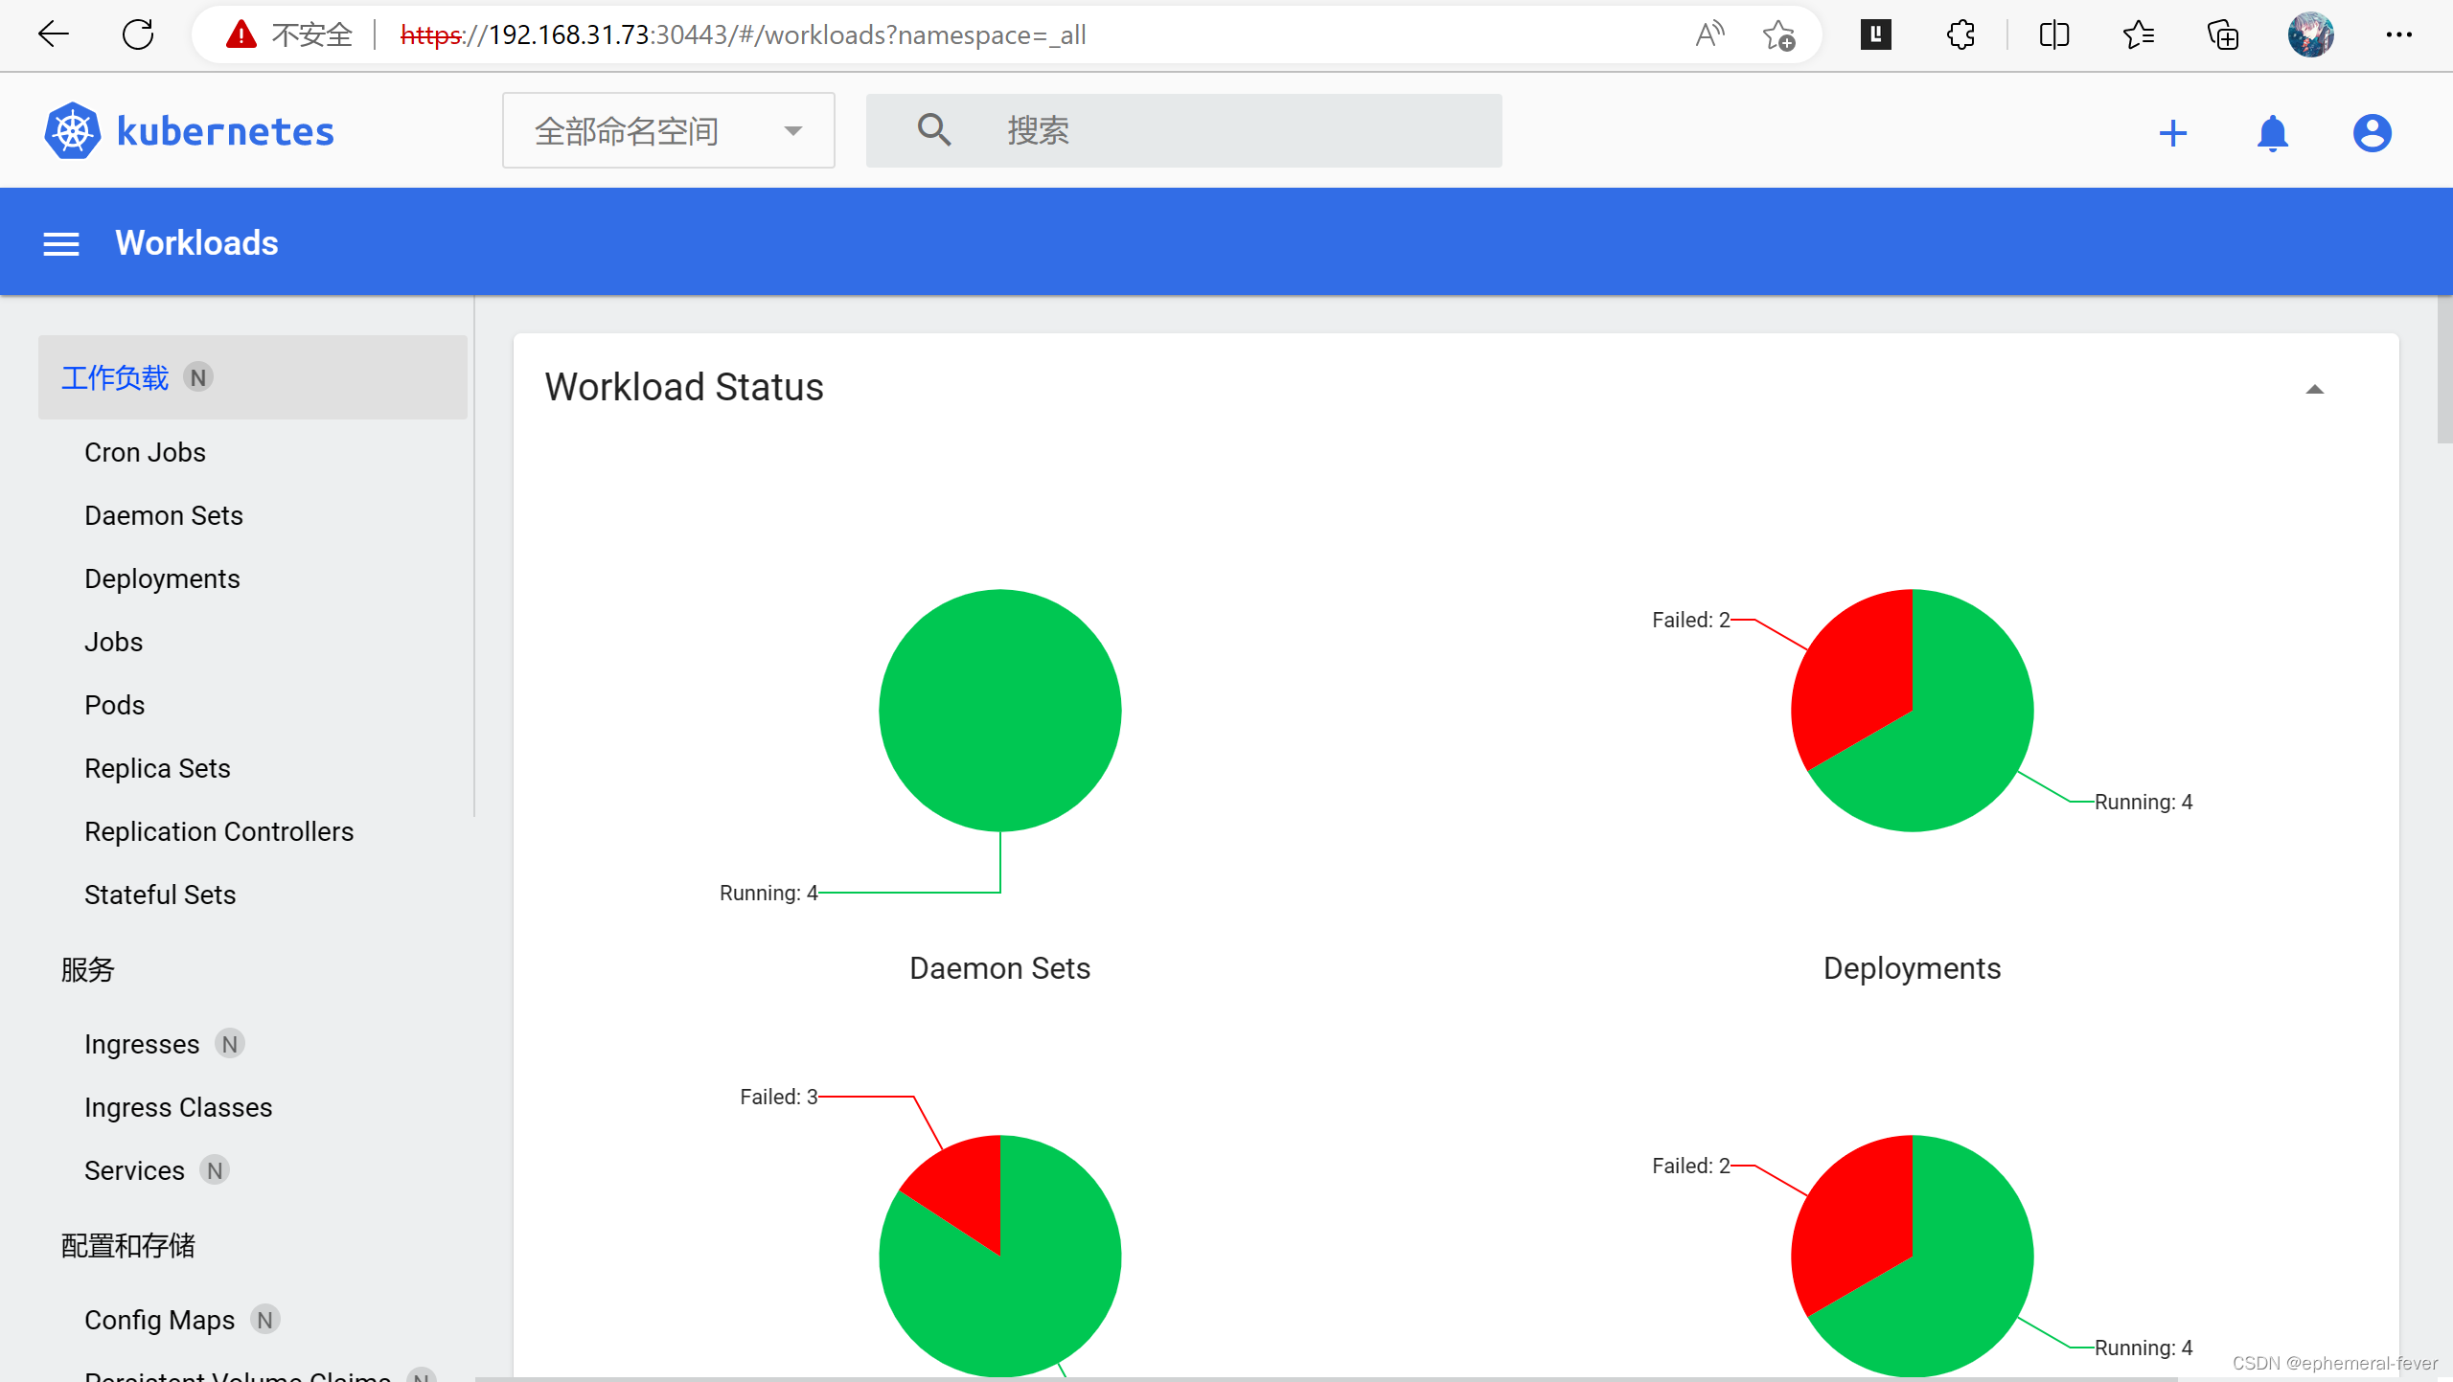The width and height of the screenshot is (2453, 1382).
Task: Click the notification bell icon
Action: coord(2271,133)
